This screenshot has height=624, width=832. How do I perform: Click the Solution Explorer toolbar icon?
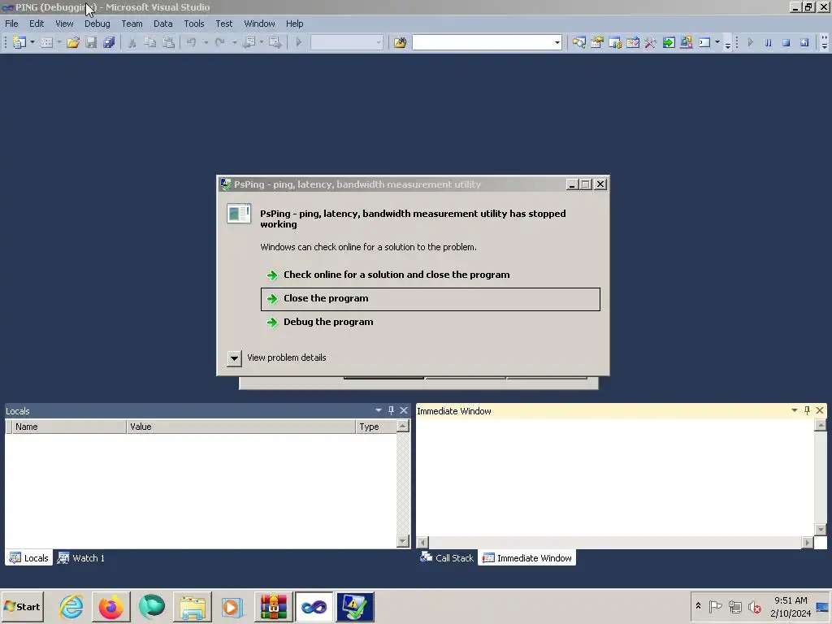[x=578, y=42]
